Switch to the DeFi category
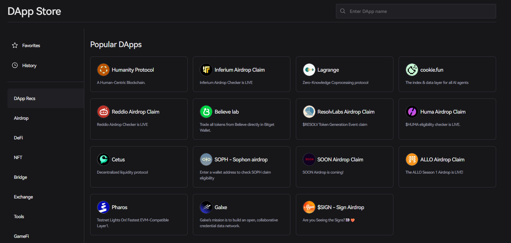 pos(18,138)
